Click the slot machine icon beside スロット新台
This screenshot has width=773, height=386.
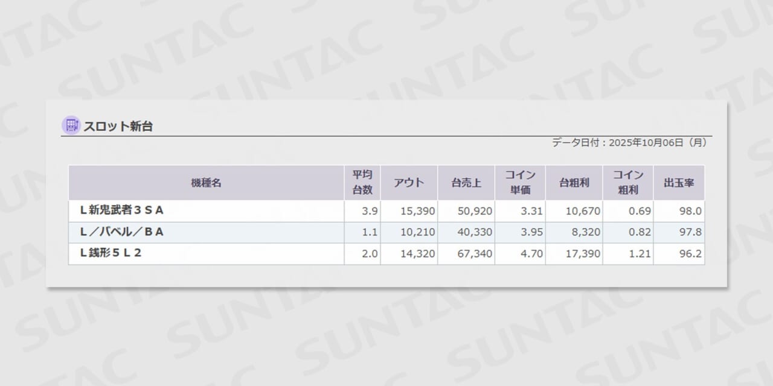[71, 125]
